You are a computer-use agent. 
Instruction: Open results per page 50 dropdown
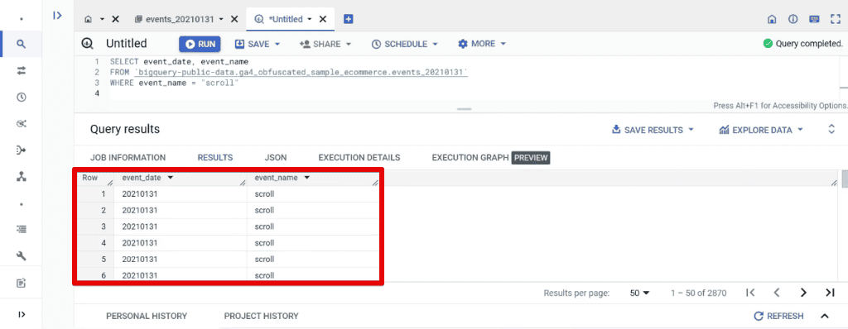coord(639,293)
